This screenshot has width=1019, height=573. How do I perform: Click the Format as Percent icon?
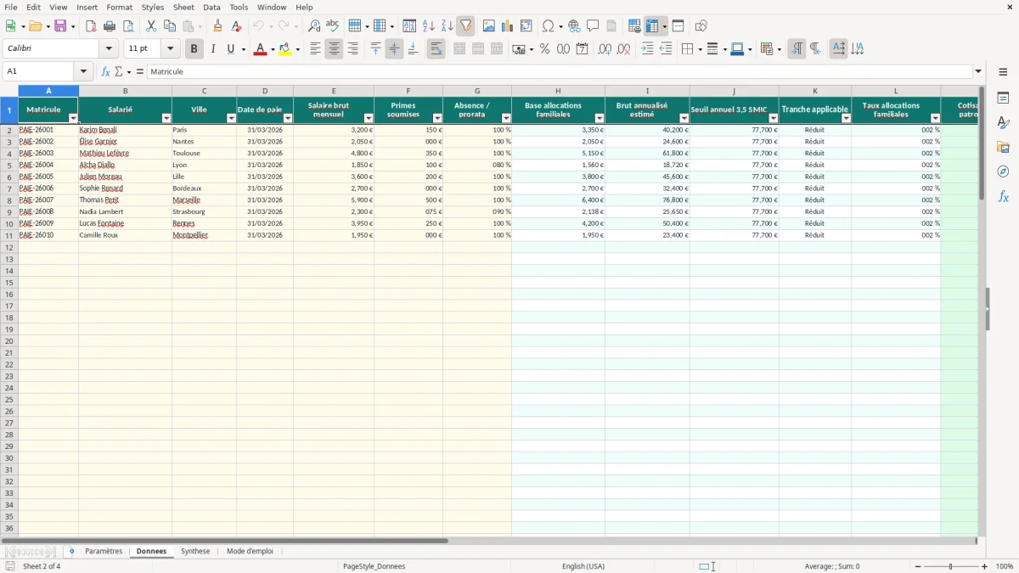point(544,49)
